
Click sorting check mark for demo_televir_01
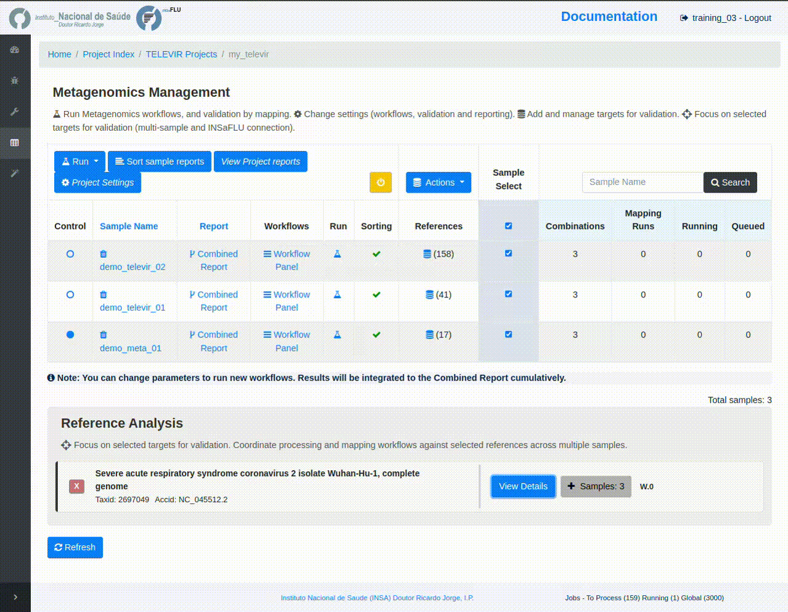pos(377,295)
